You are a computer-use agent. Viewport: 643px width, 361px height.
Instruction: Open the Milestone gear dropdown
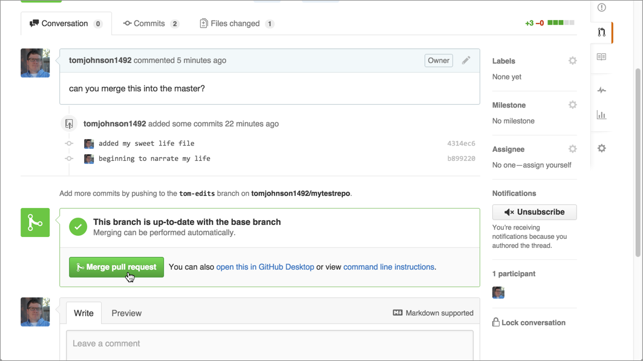[x=572, y=105]
